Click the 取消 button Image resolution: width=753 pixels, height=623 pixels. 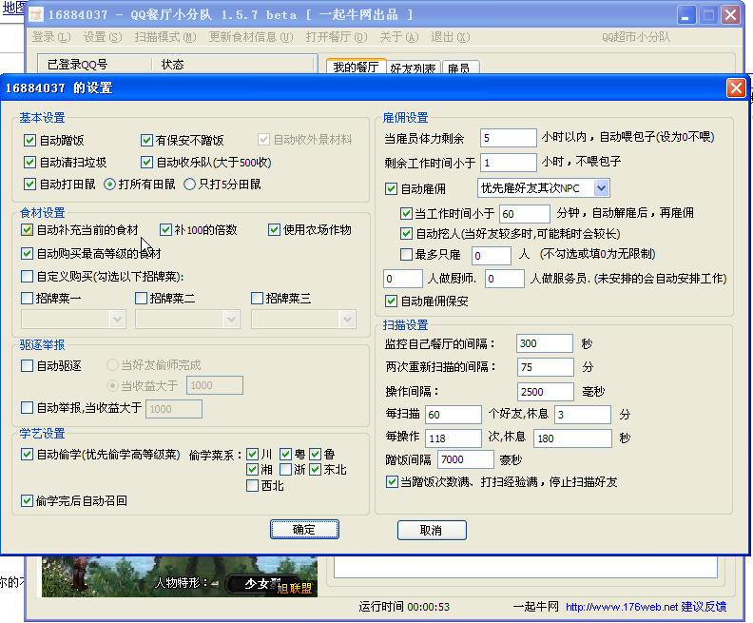pos(432,531)
